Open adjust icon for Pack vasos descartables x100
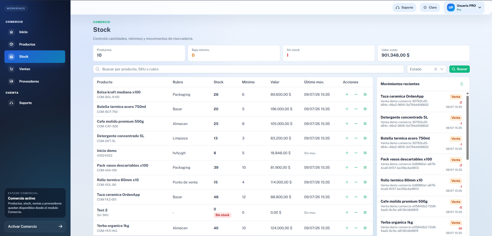Viewport: 492px width, 236px height. coord(365,167)
